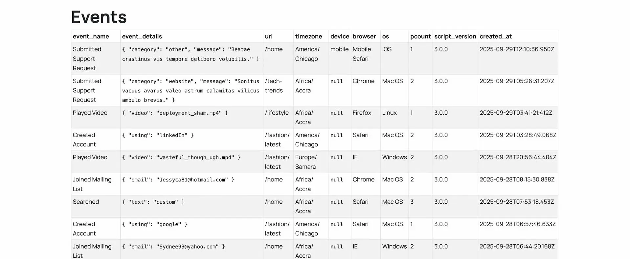Click the Linux os cell
630x259 pixels.
pos(389,113)
